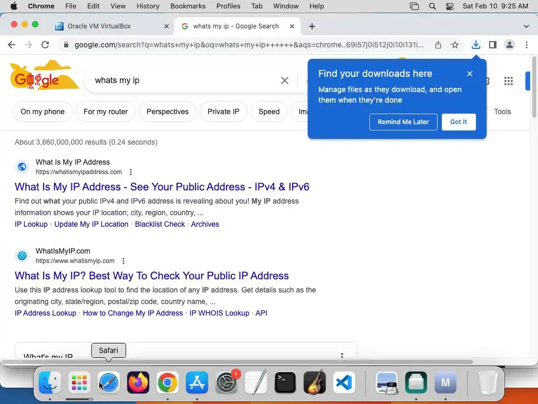Open TextEdit from the dock
This screenshot has width=538, height=404.
(256, 382)
